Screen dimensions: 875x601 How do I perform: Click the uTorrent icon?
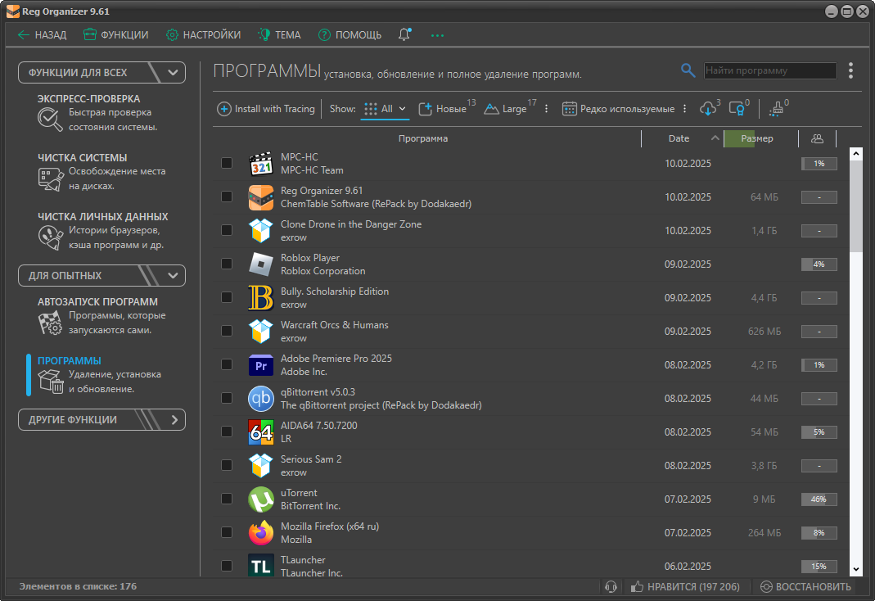(x=260, y=499)
